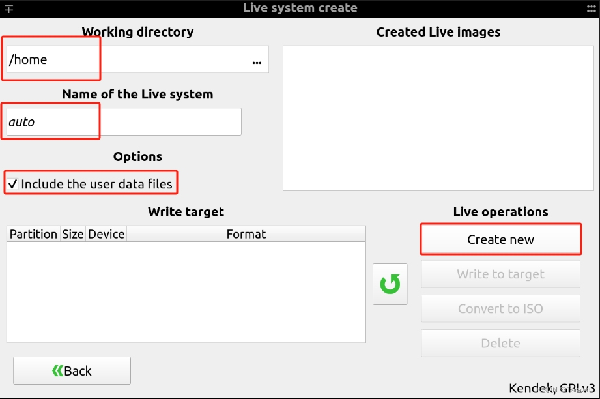Click the Size column header

(x=73, y=234)
